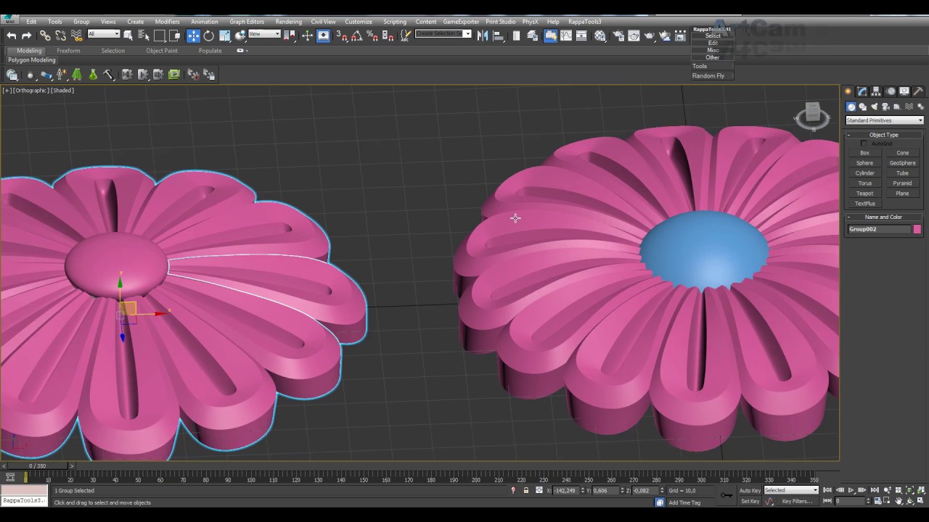
Task: Open the Edit menu
Action: (x=31, y=22)
